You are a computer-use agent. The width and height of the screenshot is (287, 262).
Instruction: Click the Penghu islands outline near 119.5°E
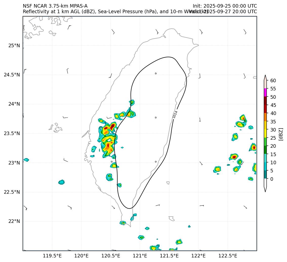(56, 128)
